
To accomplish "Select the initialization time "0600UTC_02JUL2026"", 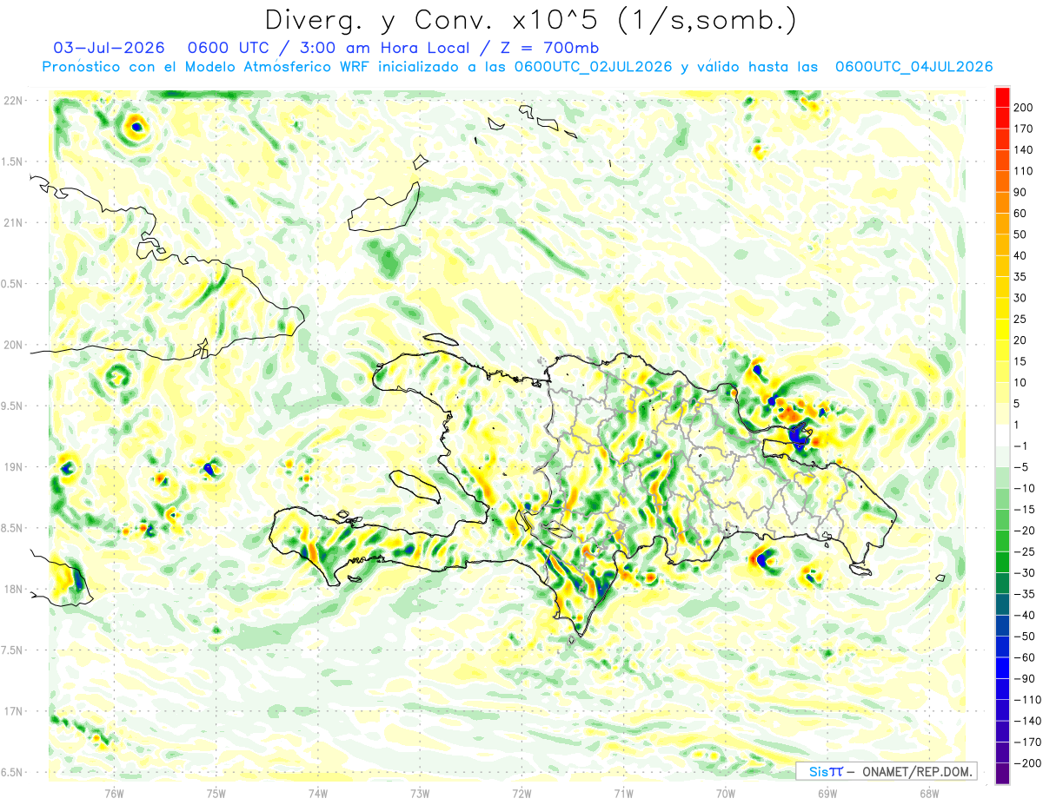I will tap(593, 67).
